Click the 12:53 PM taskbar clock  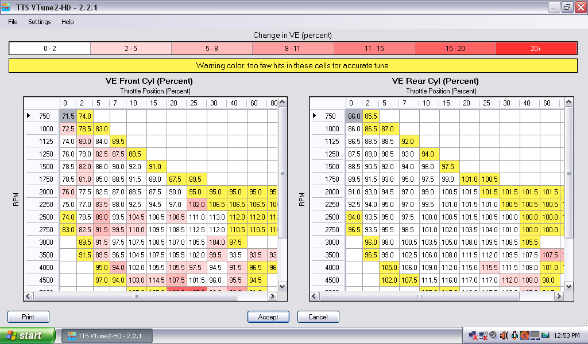click(x=567, y=335)
